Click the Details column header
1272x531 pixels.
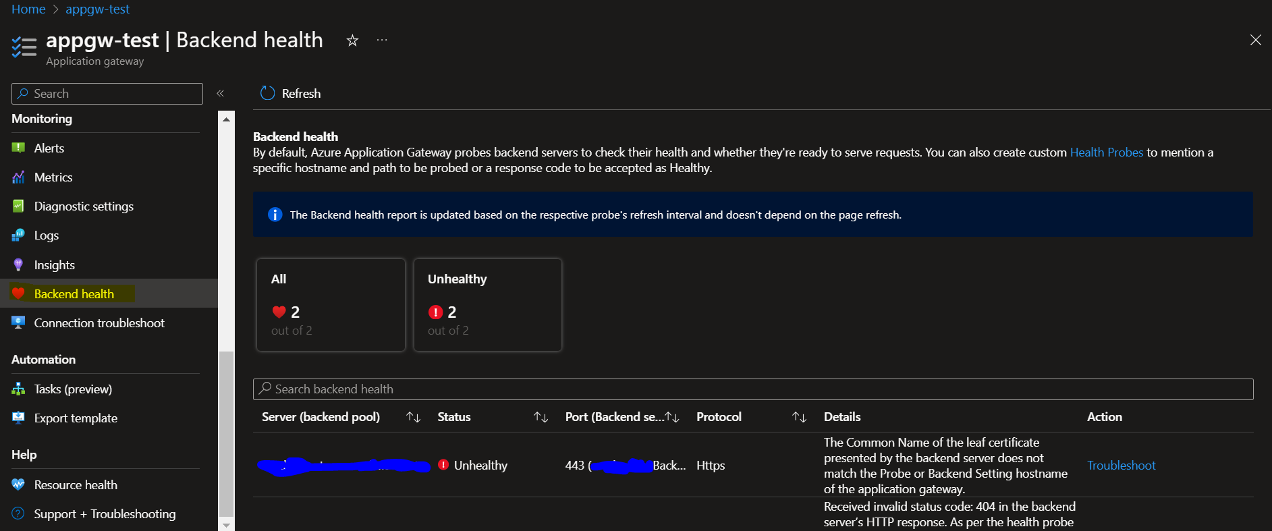(x=842, y=417)
